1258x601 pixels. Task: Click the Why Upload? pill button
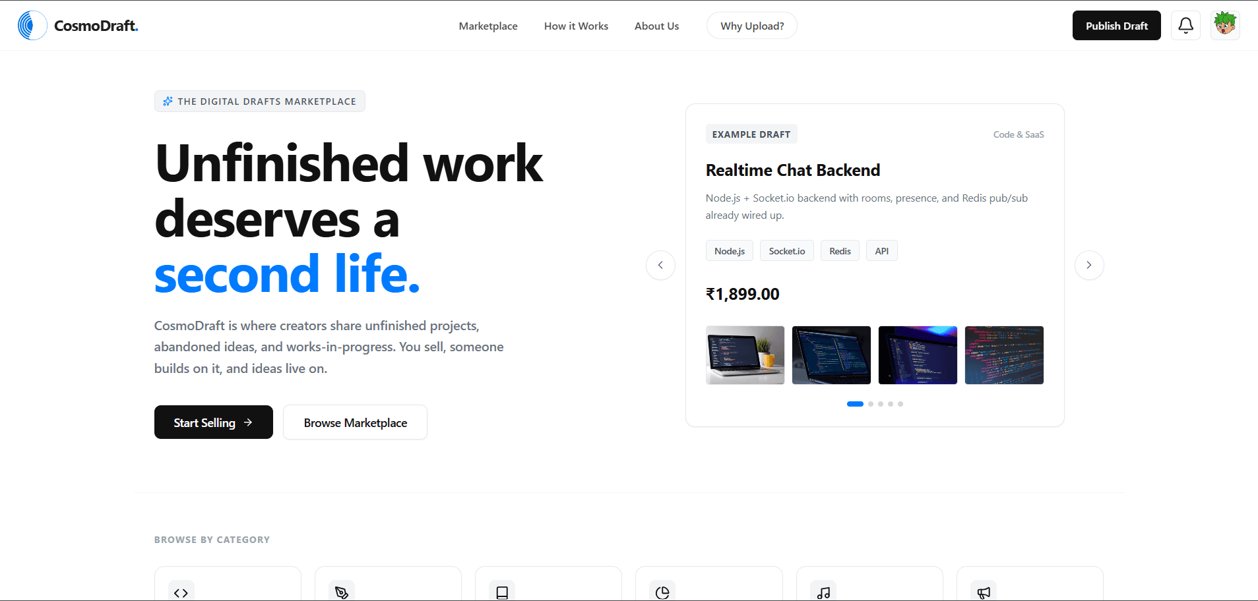(x=752, y=26)
